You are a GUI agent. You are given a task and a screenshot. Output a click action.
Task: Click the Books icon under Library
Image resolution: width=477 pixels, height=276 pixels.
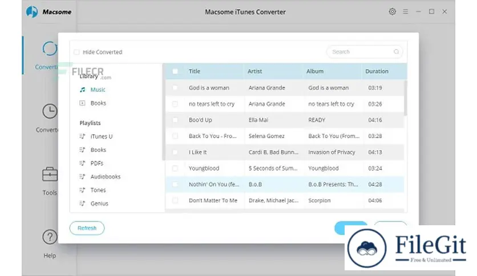[82, 103]
